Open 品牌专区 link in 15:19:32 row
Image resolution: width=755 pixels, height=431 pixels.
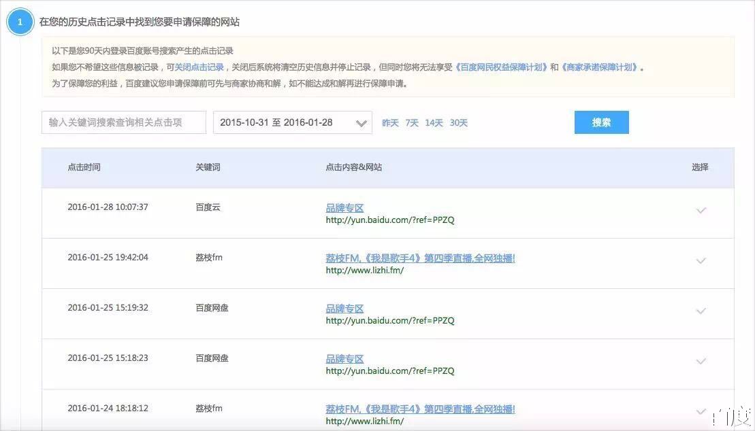(344, 309)
